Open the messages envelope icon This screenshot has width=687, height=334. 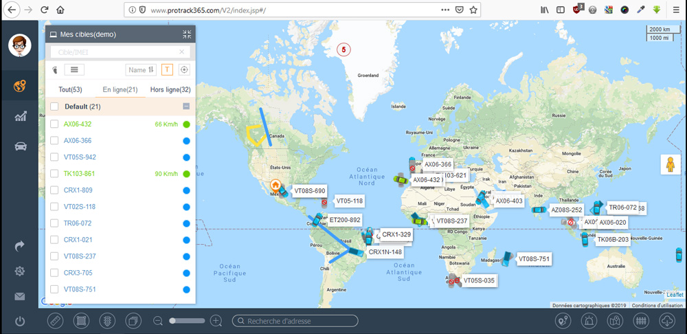pyautogui.click(x=20, y=297)
